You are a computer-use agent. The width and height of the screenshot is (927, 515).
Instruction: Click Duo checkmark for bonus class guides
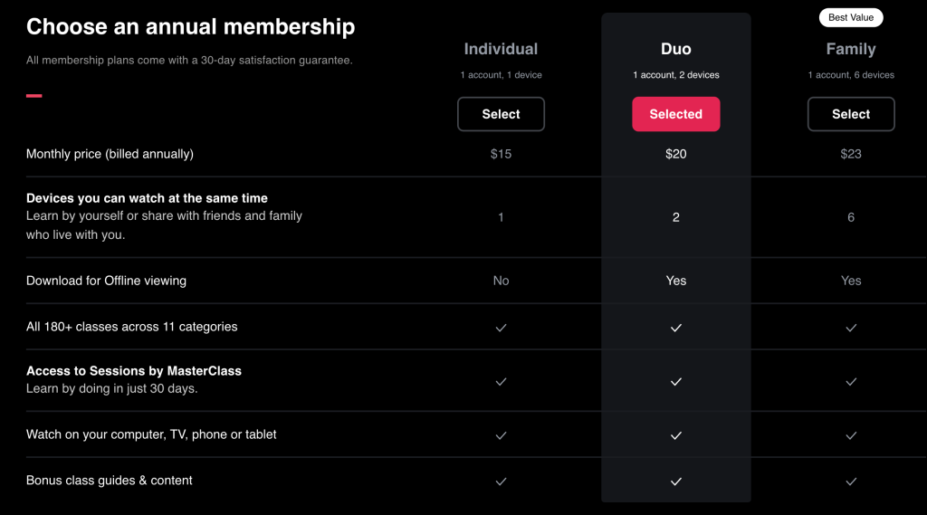point(675,482)
